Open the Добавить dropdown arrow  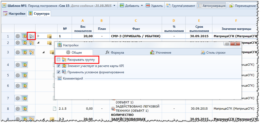[142, 6]
